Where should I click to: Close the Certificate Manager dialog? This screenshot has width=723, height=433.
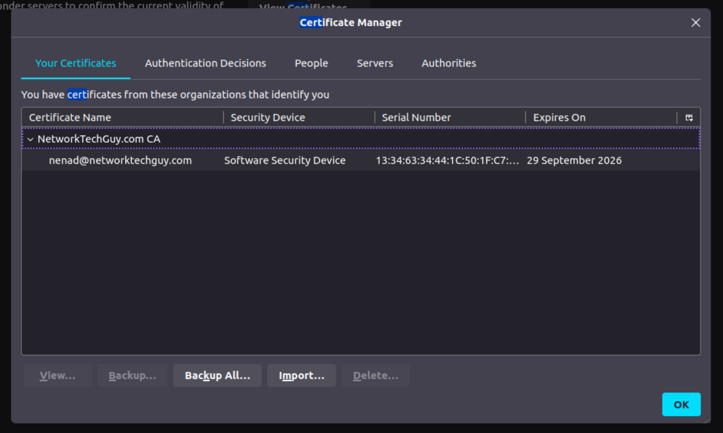(x=696, y=23)
